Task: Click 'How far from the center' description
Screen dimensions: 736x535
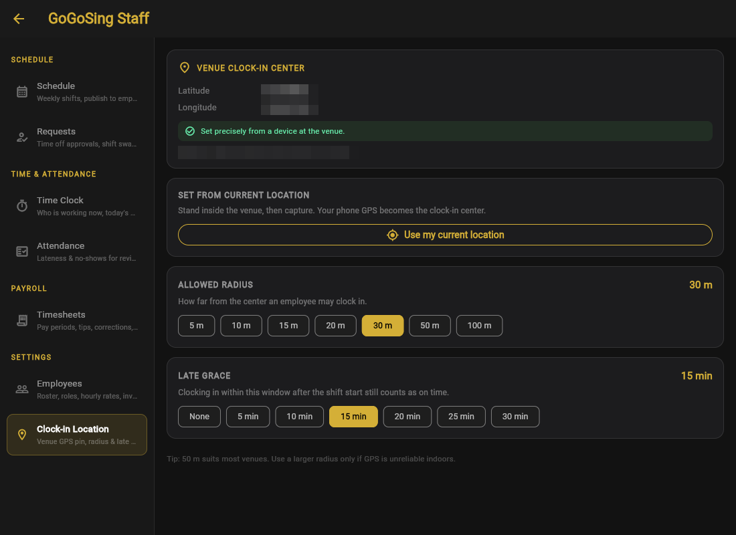Action: click(272, 302)
